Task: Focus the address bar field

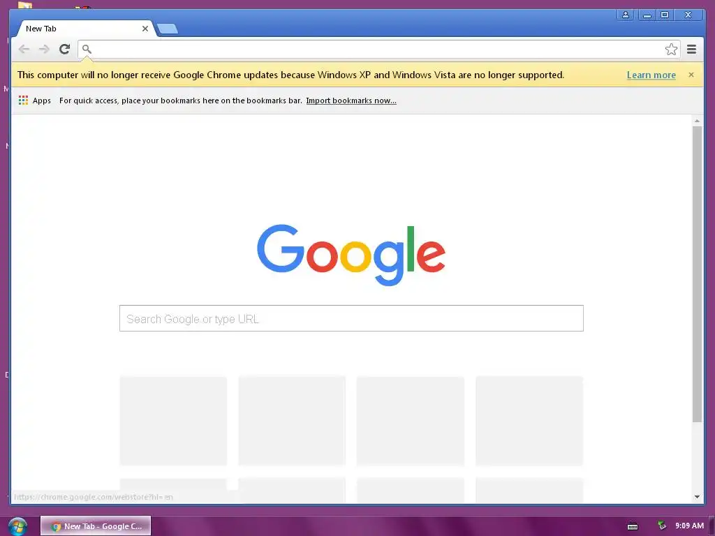Action: pyautogui.click(x=378, y=50)
